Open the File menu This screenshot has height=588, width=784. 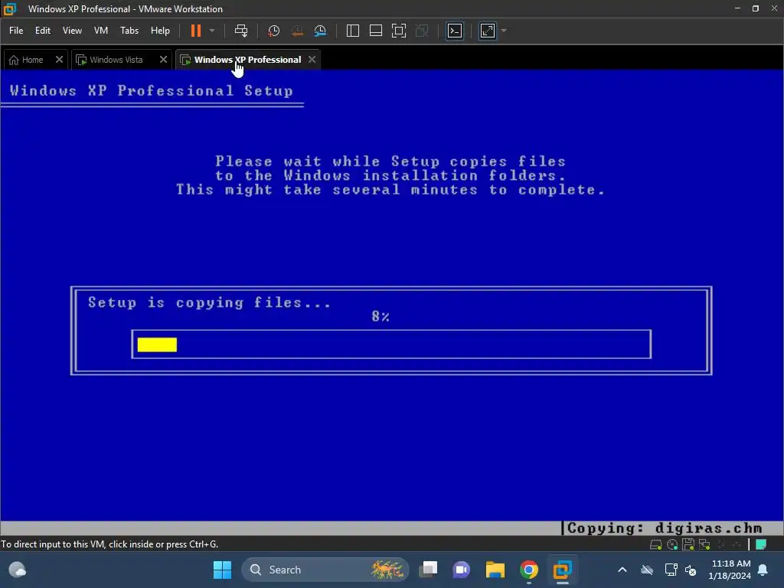click(16, 31)
